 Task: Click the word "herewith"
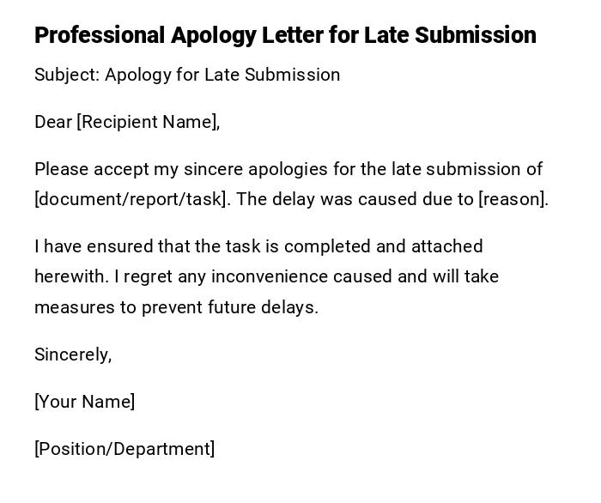70,276
